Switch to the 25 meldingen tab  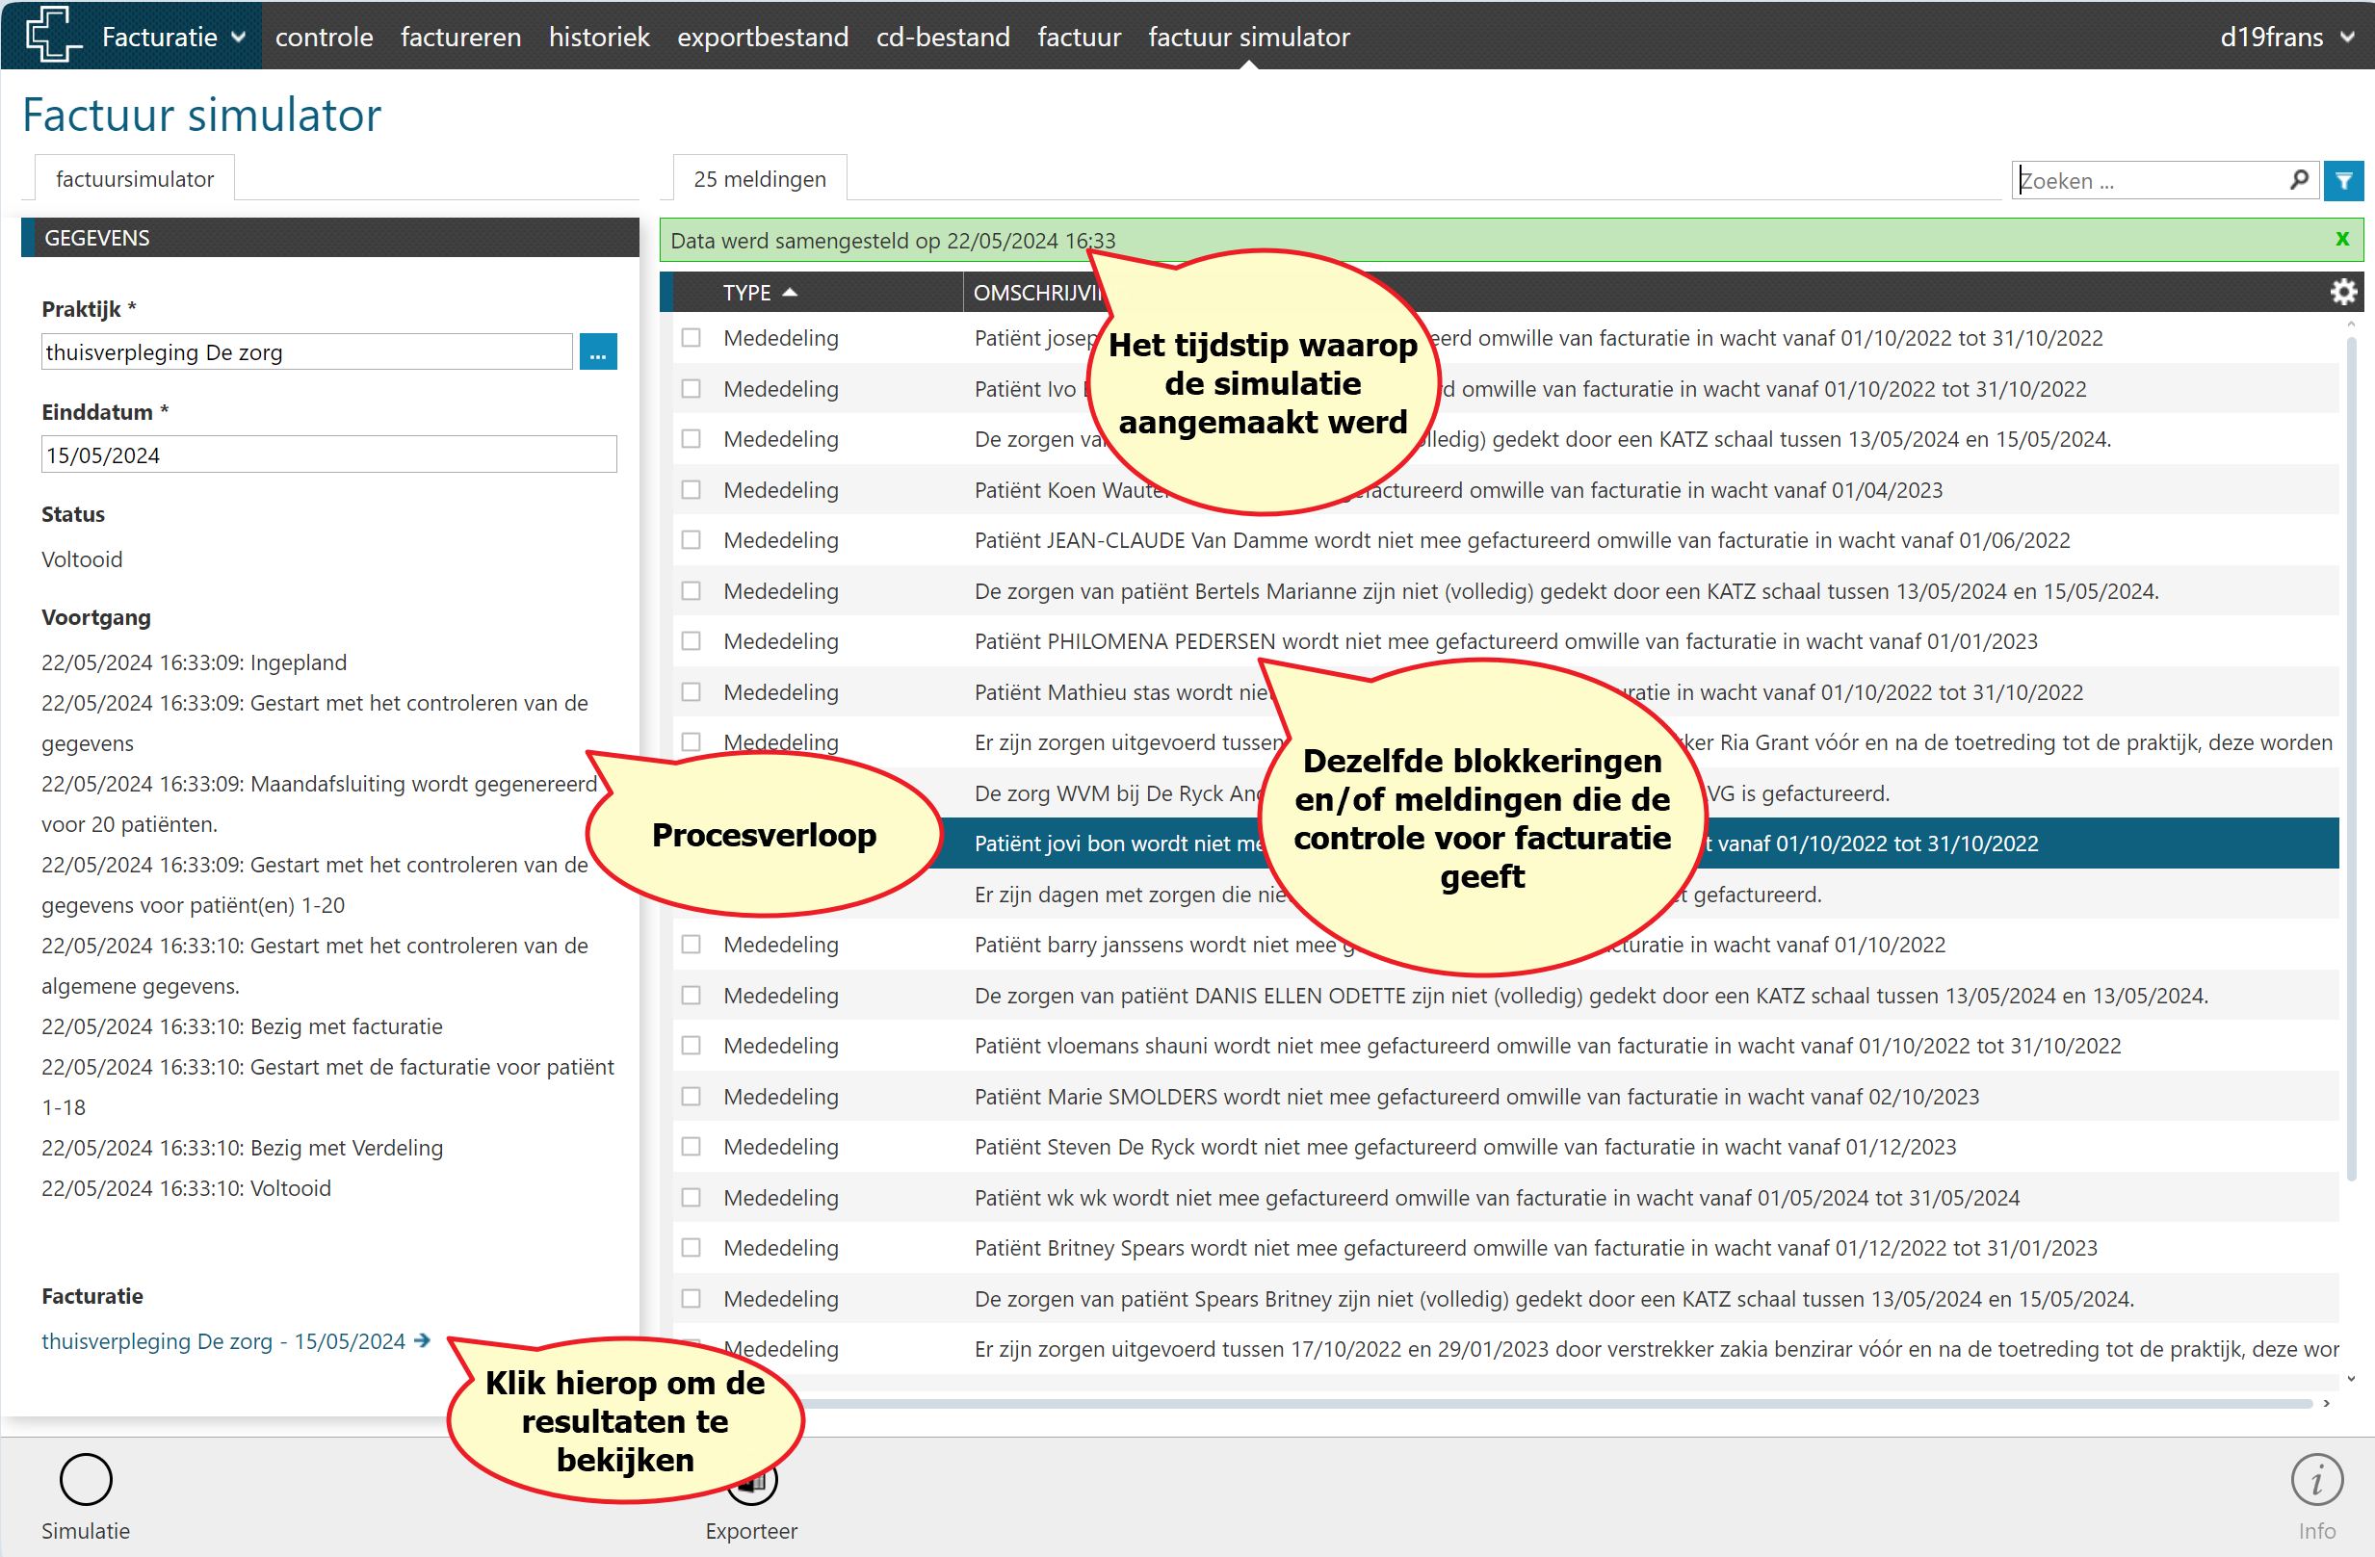point(759,179)
